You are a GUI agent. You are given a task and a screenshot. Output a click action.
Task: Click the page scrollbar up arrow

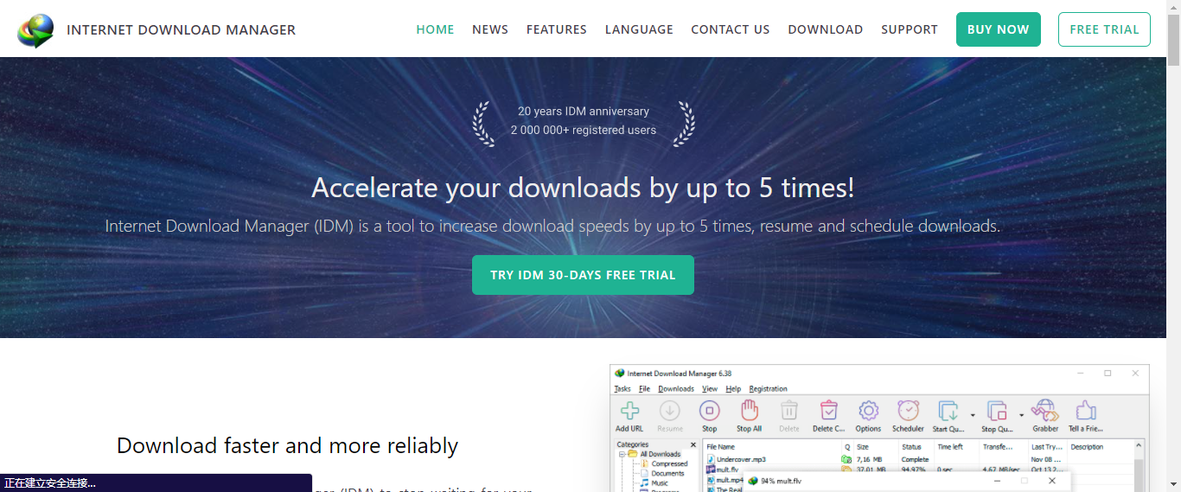(x=1173, y=7)
